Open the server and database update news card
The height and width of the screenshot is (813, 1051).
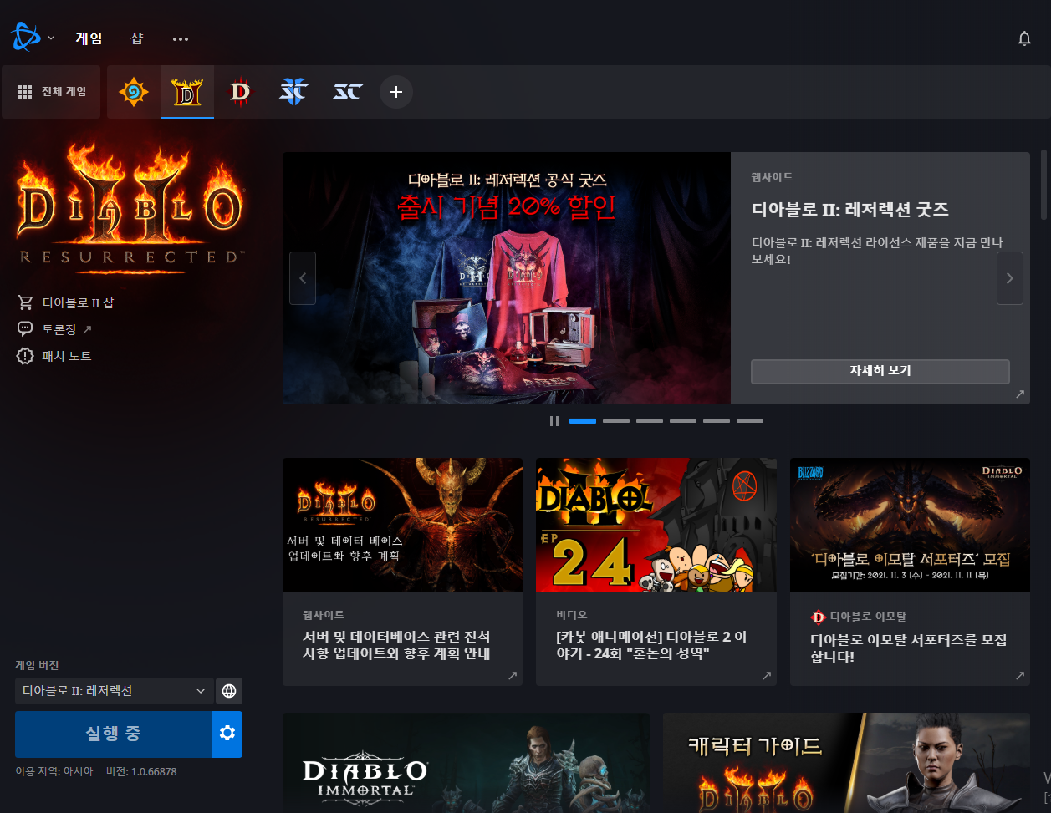click(x=402, y=572)
